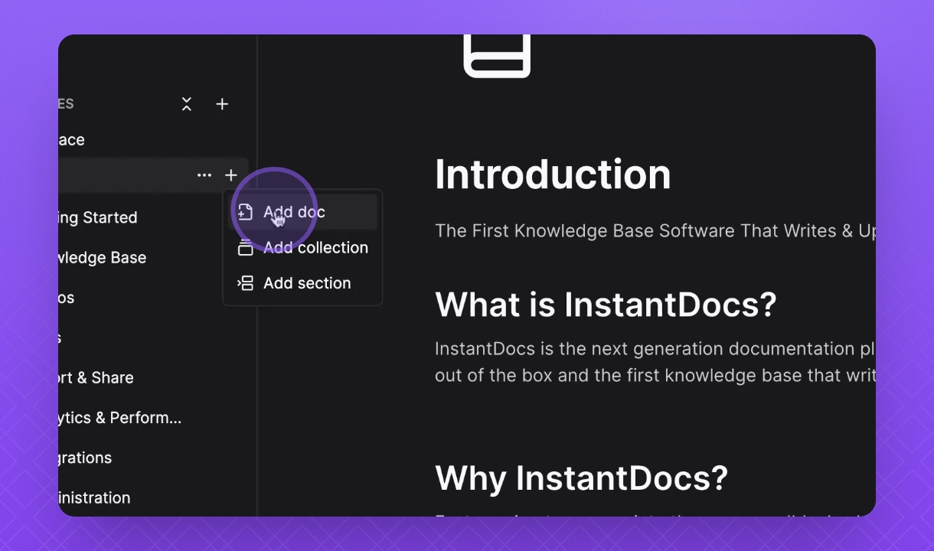This screenshot has width=934, height=551.
Task: Choose Add section from popup menu
Action: tap(303, 283)
